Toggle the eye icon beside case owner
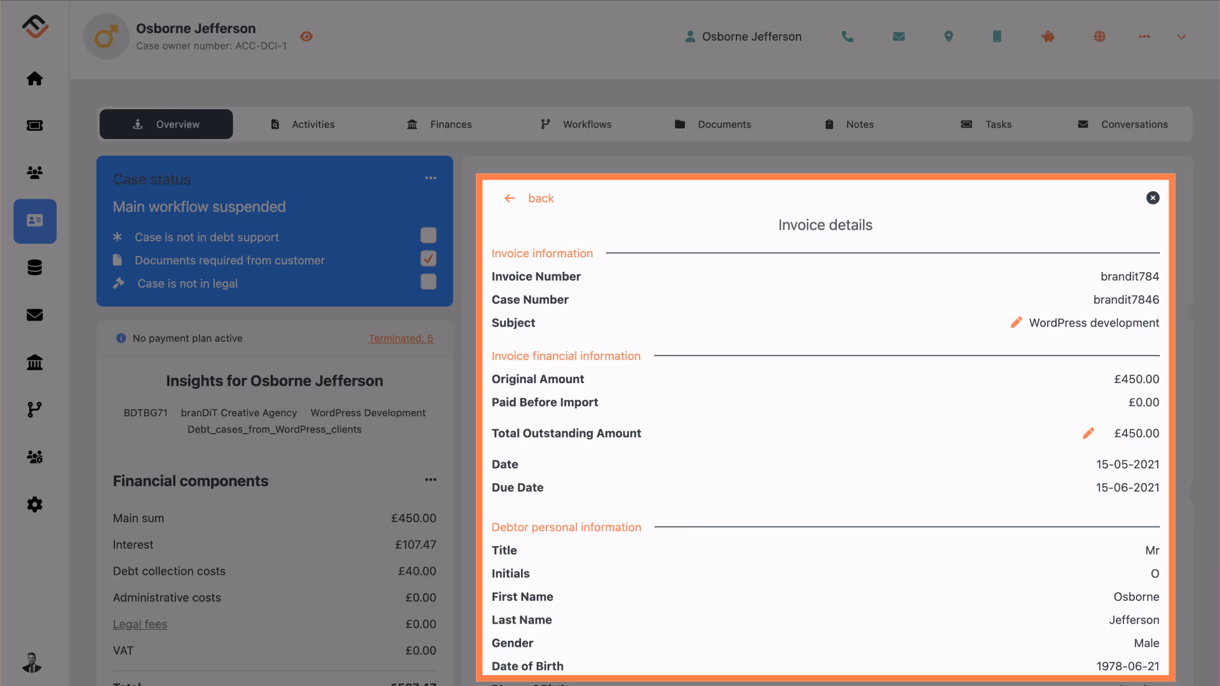Image resolution: width=1220 pixels, height=686 pixels. [306, 37]
